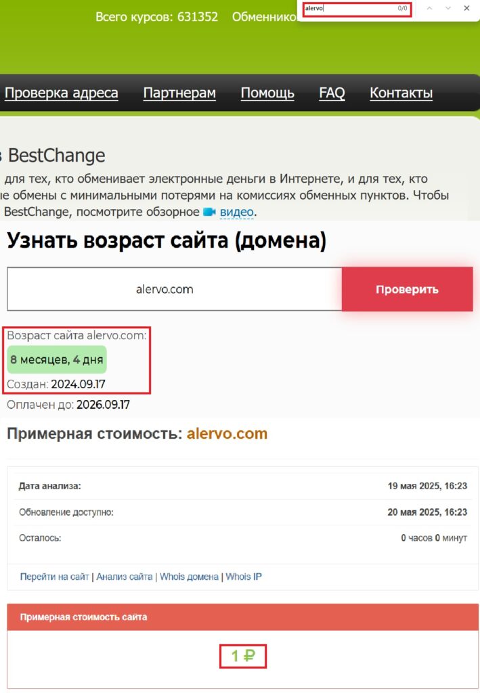The height and width of the screenshot is (693, 480).
Task: Click the Анализ сайта link
Action: pos(124,577)
